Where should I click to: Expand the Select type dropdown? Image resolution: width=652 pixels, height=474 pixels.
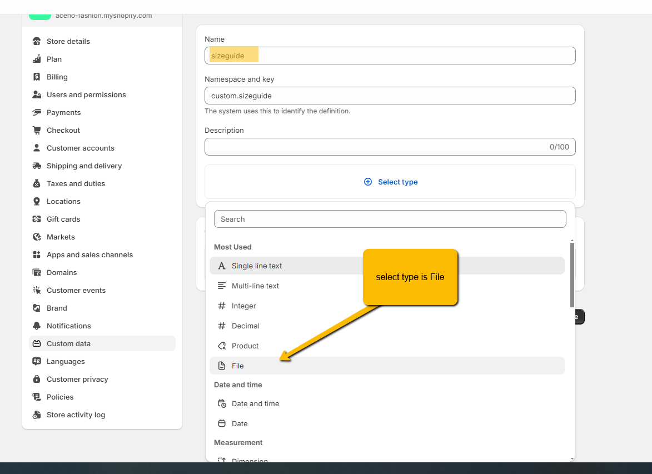(x=390, y=182)
